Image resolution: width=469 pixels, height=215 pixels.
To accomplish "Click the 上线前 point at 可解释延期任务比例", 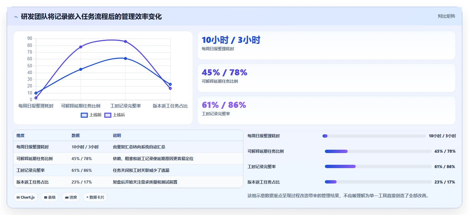I will click(x=81, y=69).
